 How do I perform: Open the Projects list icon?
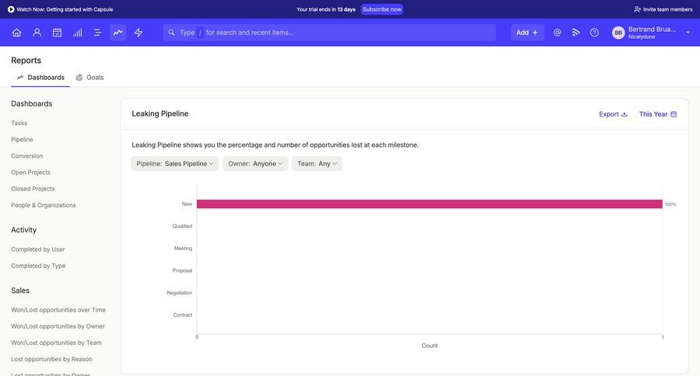coord(97,33)
